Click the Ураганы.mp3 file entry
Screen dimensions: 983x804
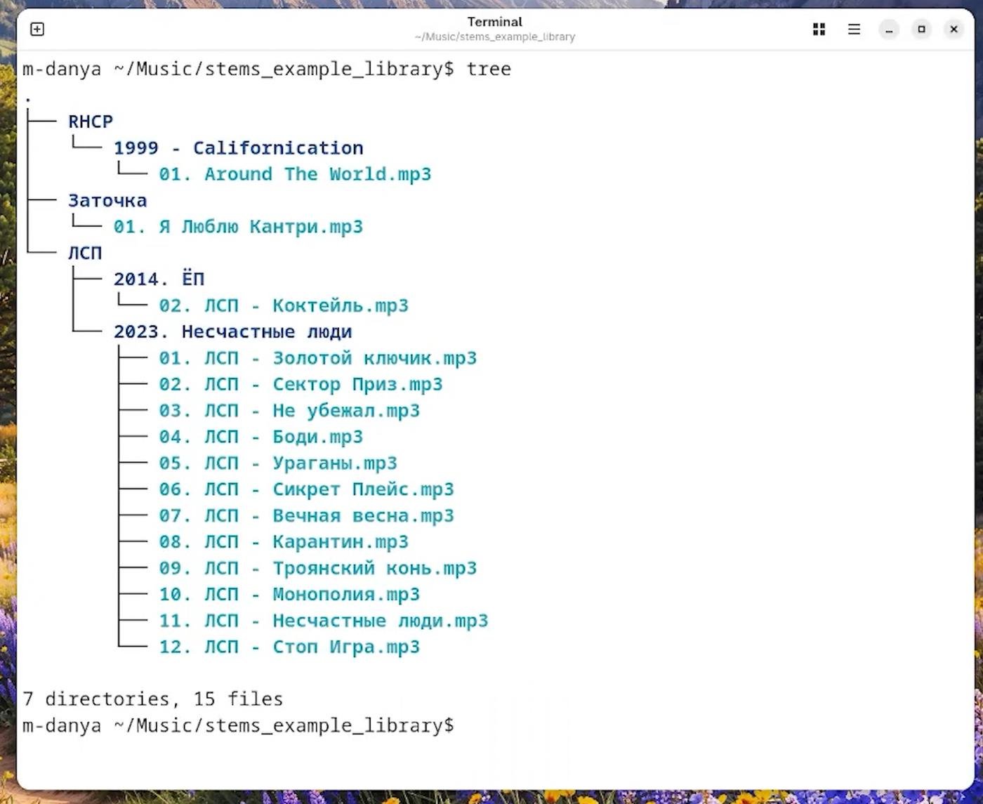coord(278,463)
